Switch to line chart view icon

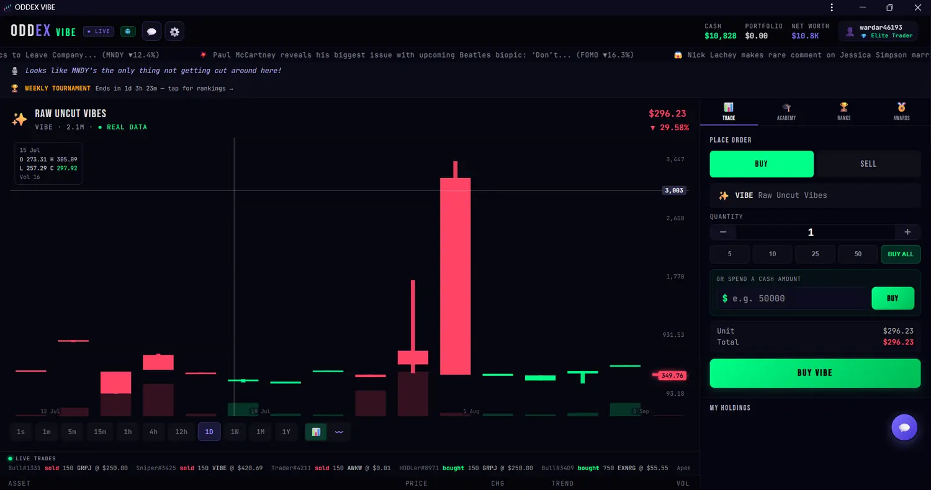339,432
